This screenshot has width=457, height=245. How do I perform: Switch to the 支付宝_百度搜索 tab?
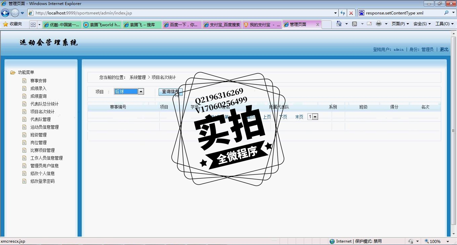(222, 25)
